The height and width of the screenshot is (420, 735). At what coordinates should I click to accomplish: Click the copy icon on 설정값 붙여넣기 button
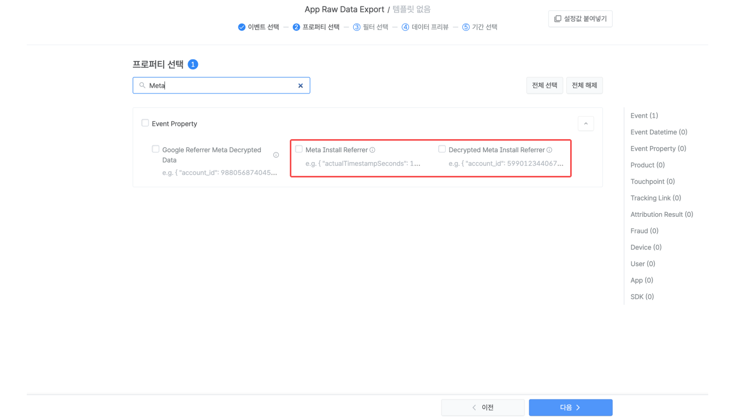coord(558,19)
